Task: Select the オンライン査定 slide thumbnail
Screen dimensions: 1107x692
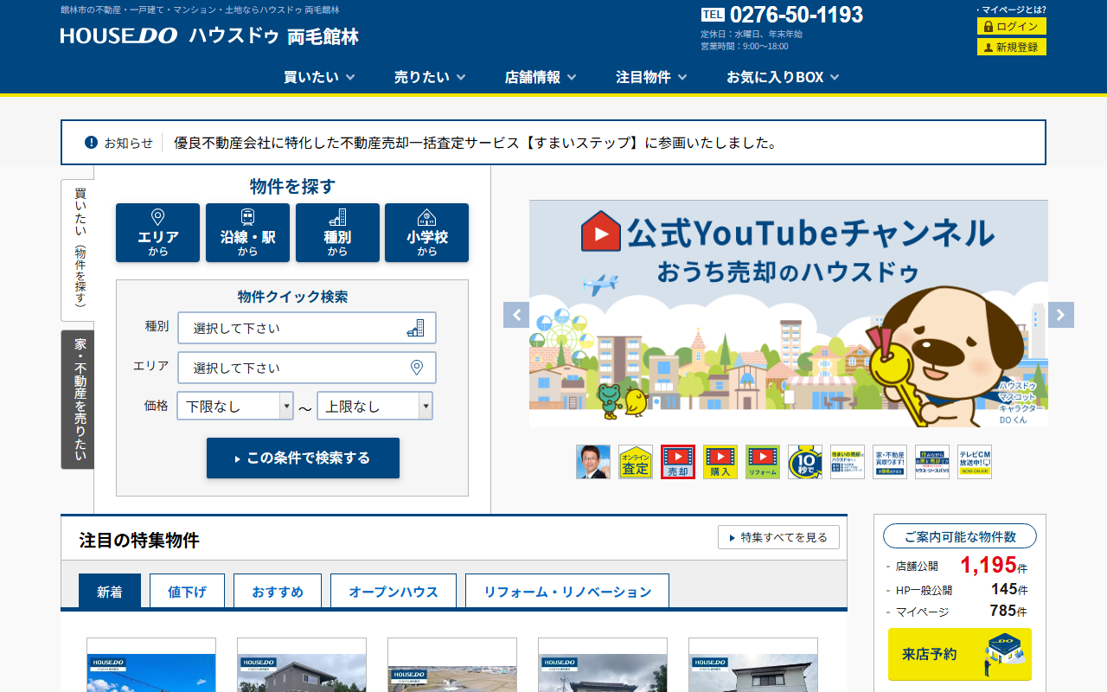Action: pyautogui.click(x=636, y=462)
